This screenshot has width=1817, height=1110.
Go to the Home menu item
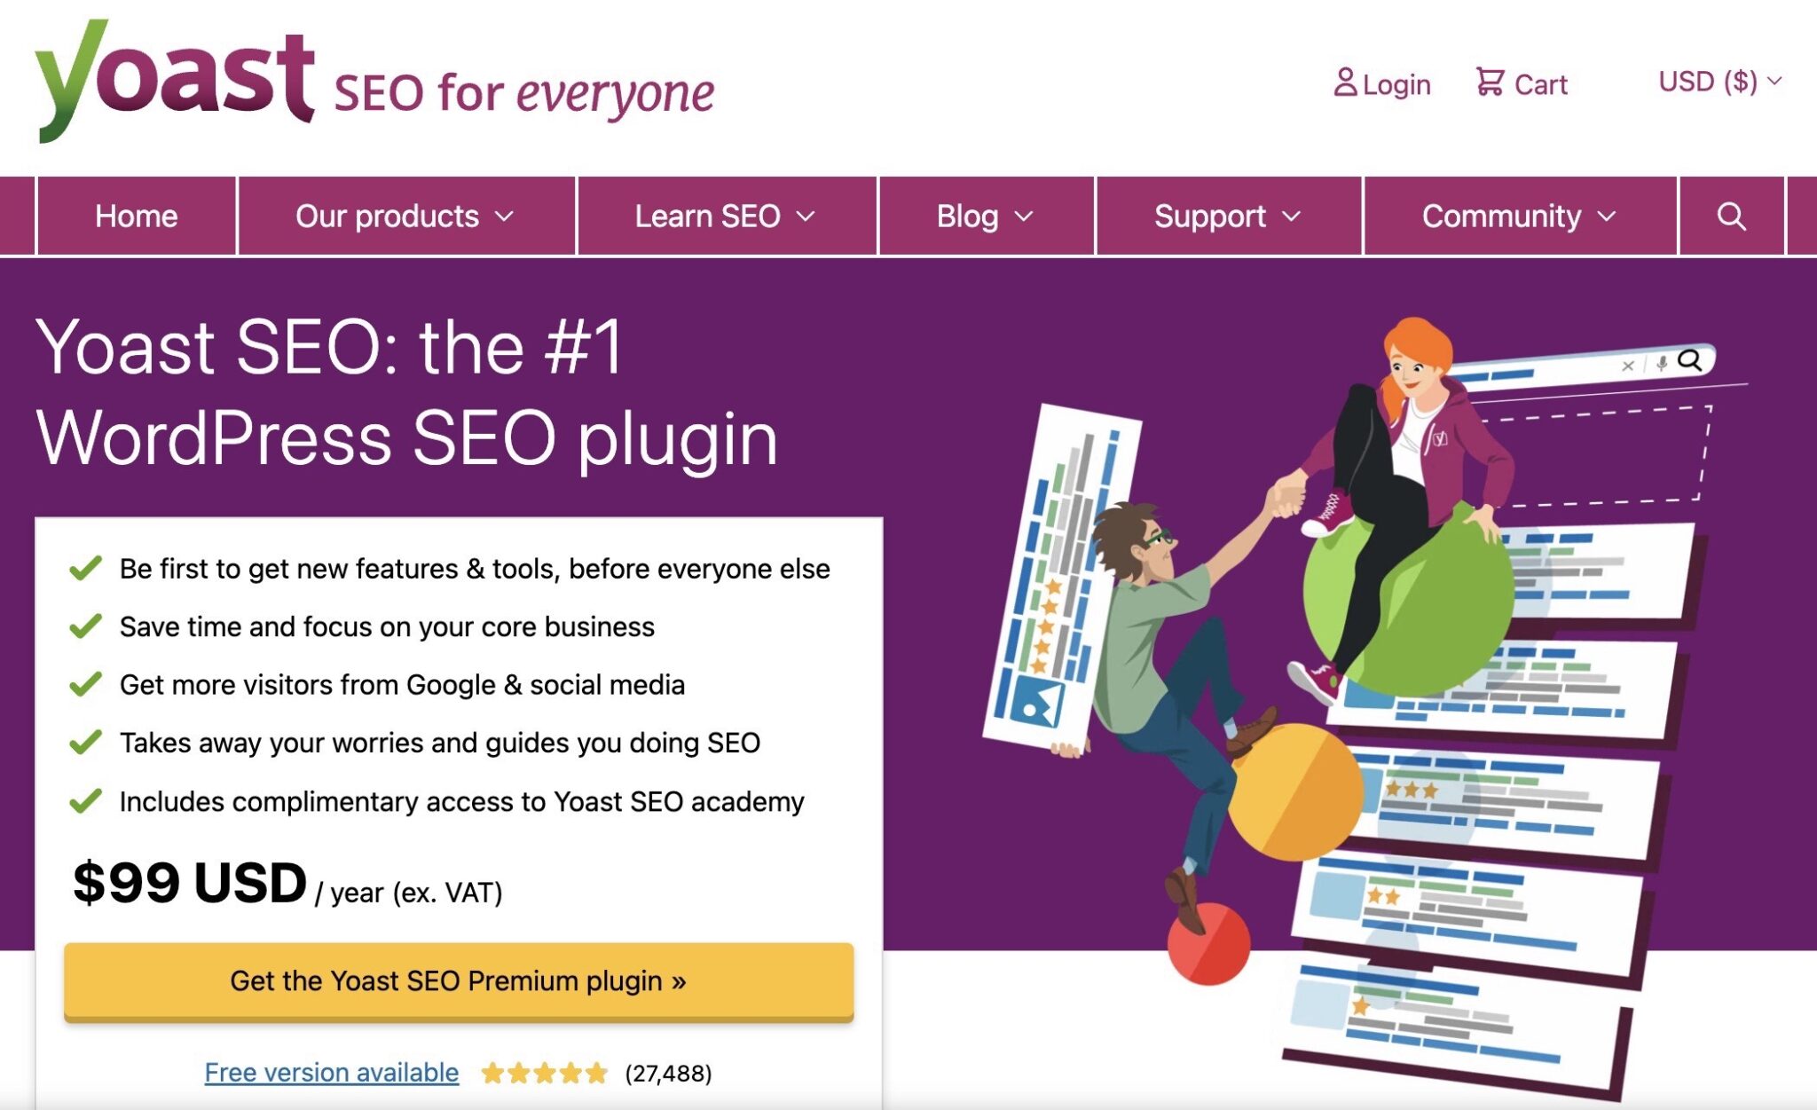click(137, 216)
